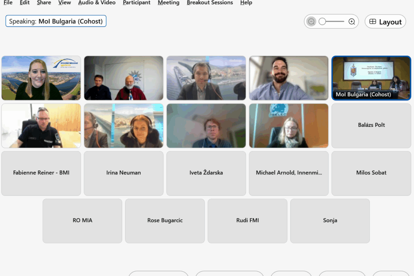Open the File menu
Viewport: 414px width, 276px height.
(x=8, y=3)
